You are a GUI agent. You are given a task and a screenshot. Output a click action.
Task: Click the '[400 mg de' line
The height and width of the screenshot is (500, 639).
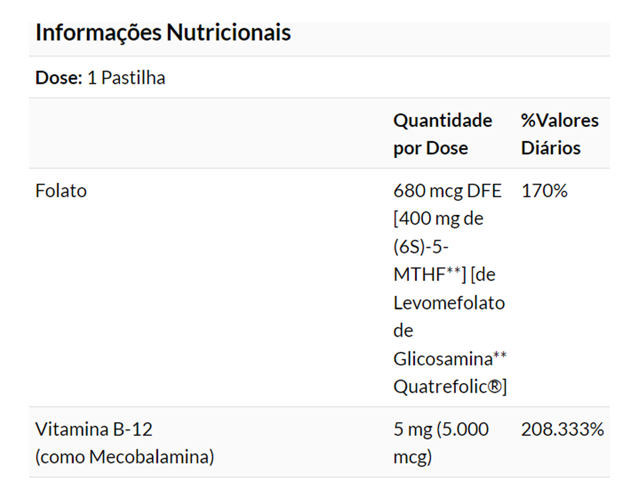(438, 219)
